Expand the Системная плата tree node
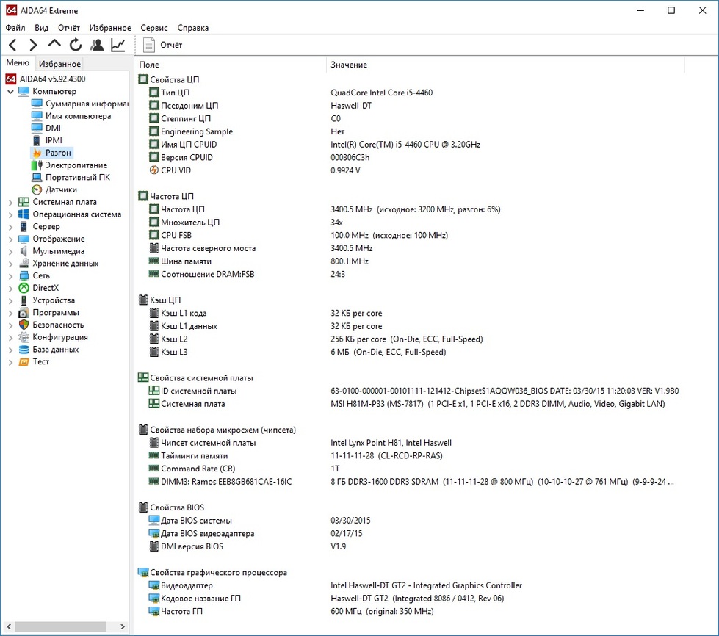 click(x=10, y=202)
